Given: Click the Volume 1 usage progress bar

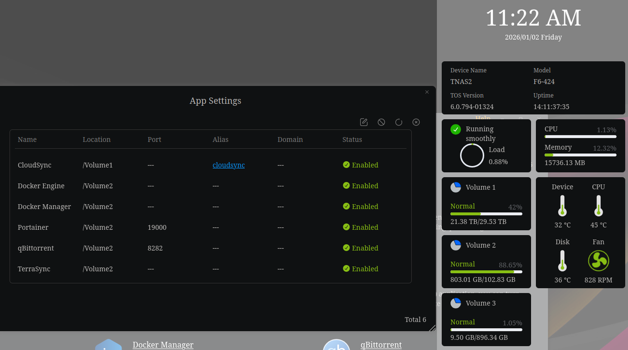Looking at the screenshot, I should pyautogui.click(x=486, y=214).
